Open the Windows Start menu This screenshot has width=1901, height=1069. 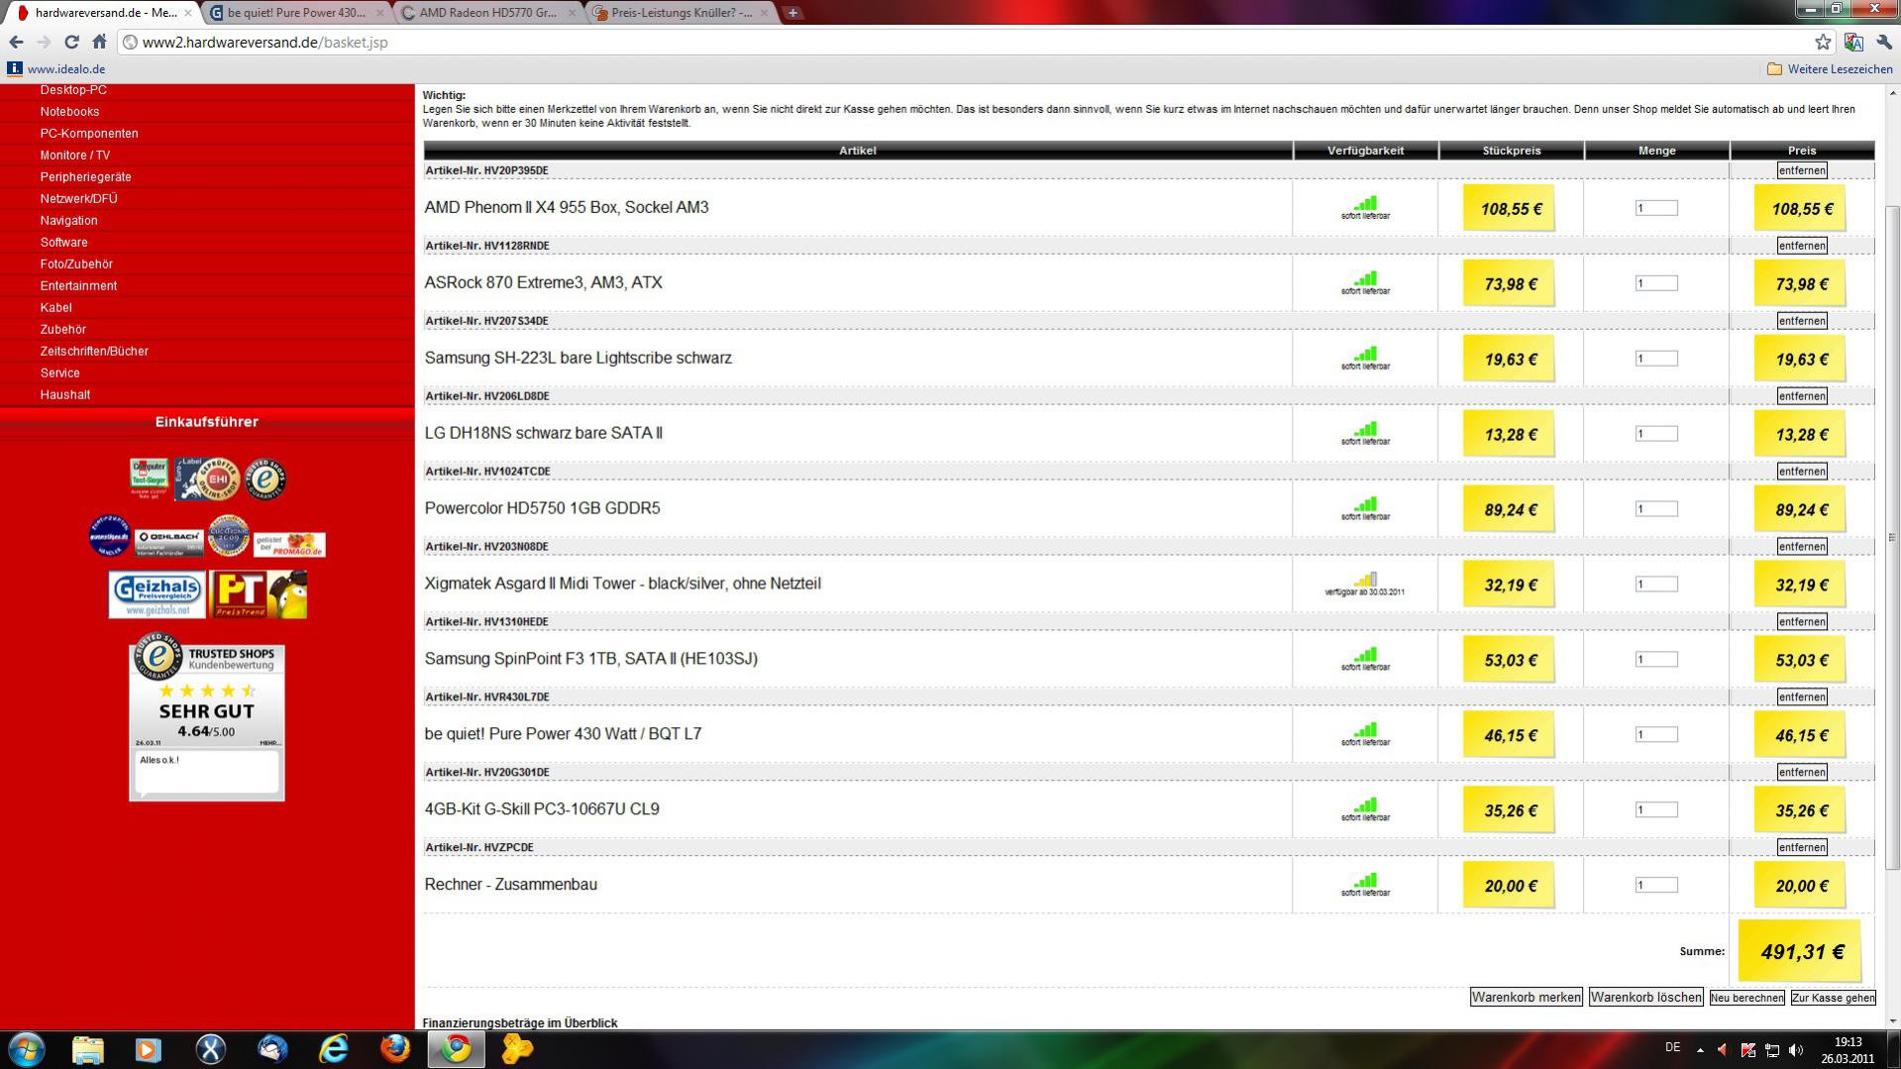tap(26, 1049)
